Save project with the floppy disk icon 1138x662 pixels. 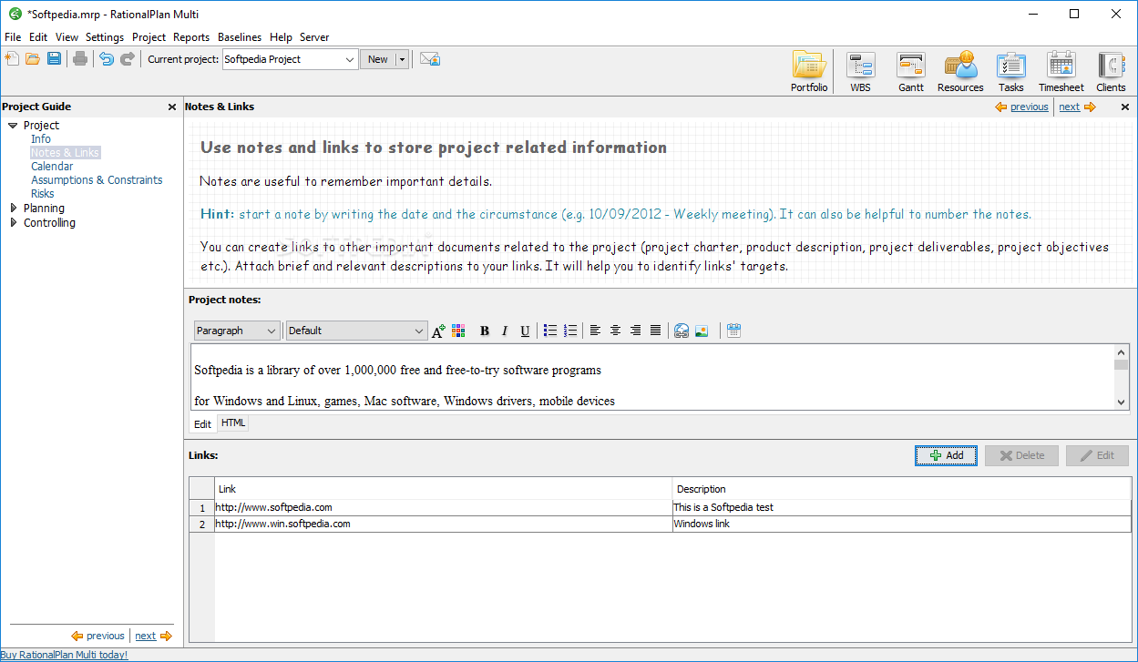[54, 59]
